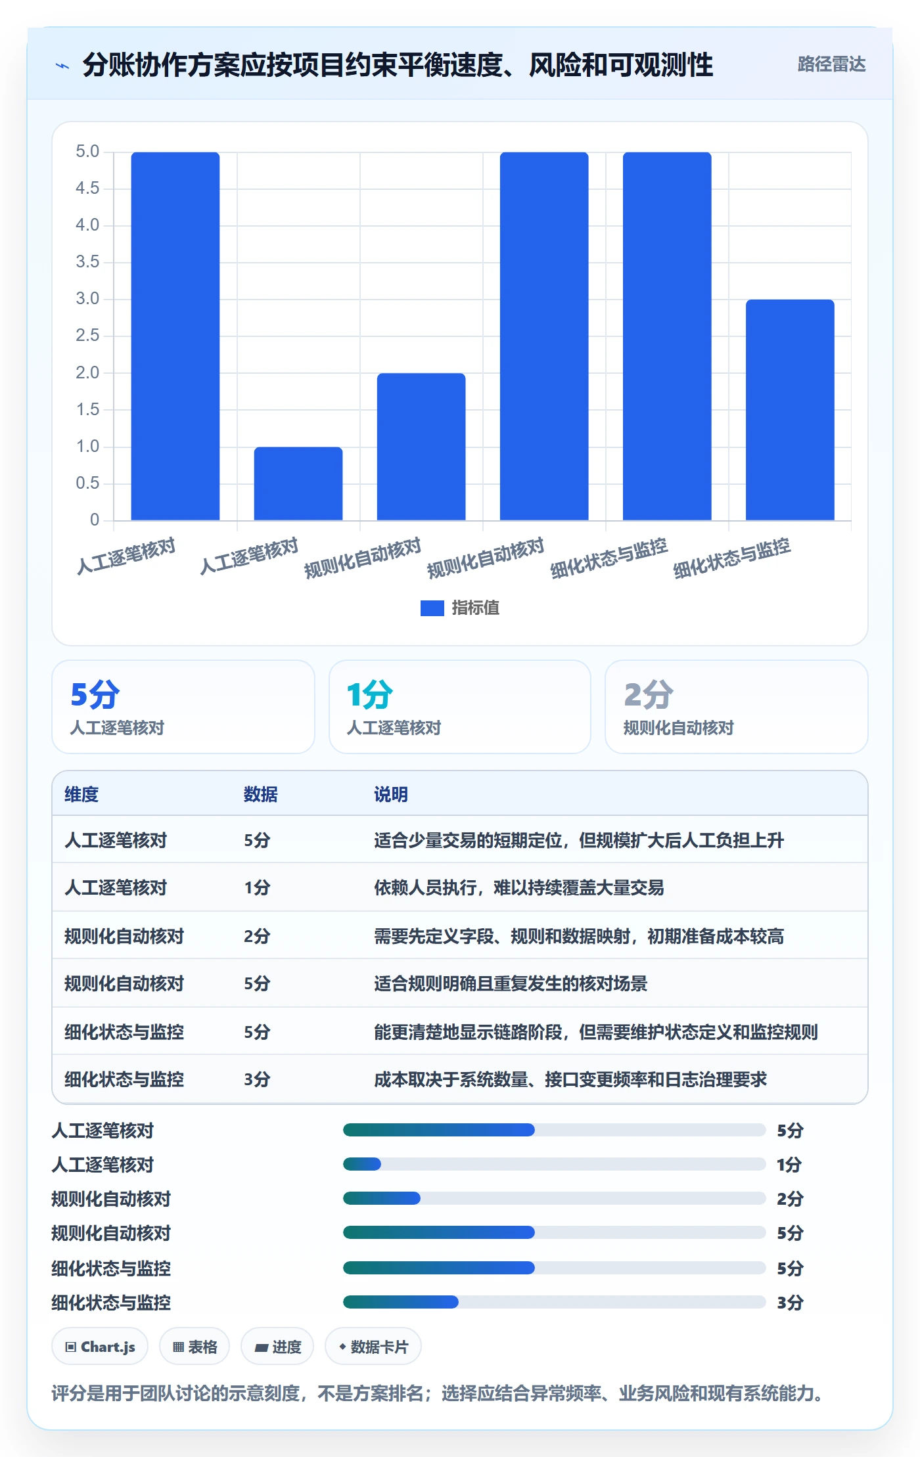920x1457 pixels.
Task: Click the 数据卡片 chip
Action: tap(373, 1347)
